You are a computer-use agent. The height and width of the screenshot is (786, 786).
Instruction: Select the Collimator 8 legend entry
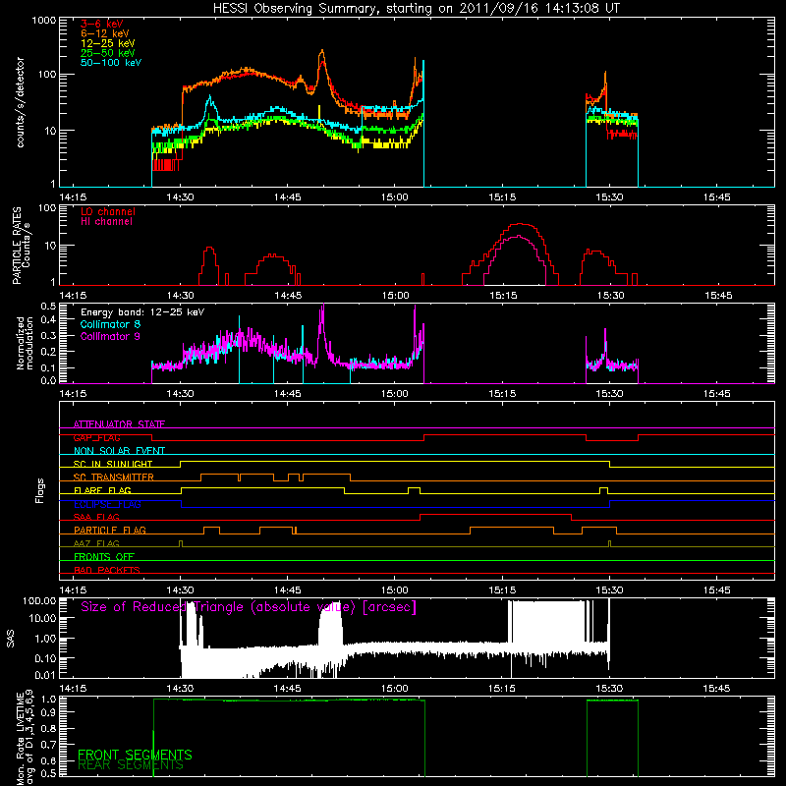coord(110,324)
